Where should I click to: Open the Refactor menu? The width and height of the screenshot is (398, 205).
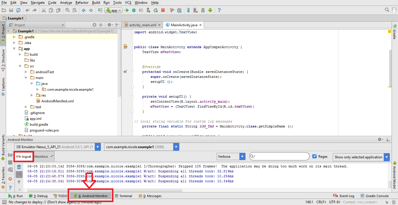tap(82, 3)
